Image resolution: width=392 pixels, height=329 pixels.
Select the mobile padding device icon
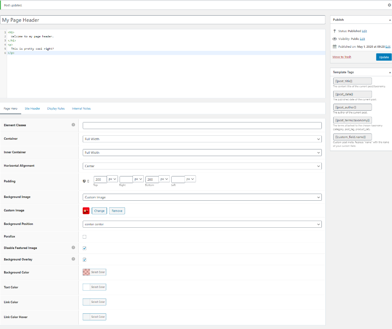click(x=88, y=182)
